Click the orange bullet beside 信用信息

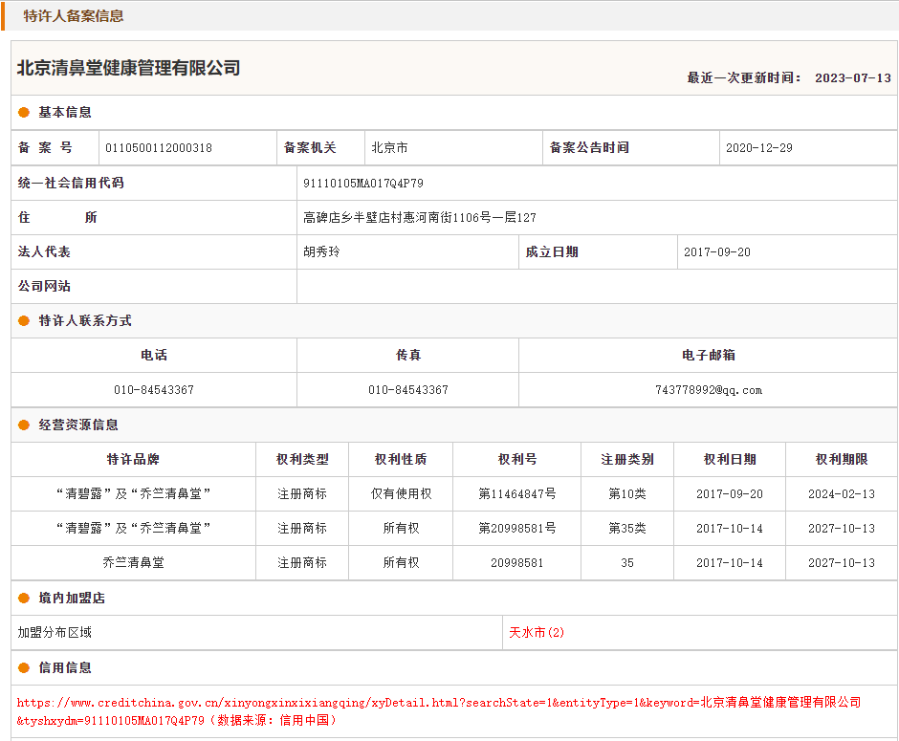[24, 668]
